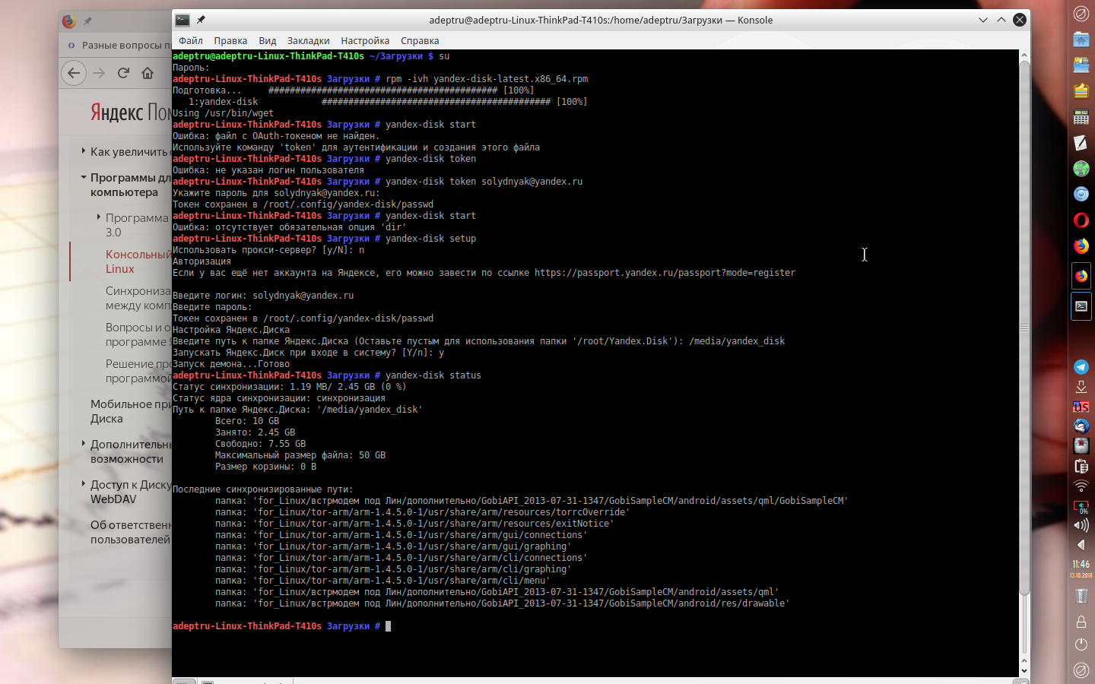The height and width of the screenshot is (684, 1095).
Task: Click the power/shutdown icon in the panel
Action: [1081, 644]
